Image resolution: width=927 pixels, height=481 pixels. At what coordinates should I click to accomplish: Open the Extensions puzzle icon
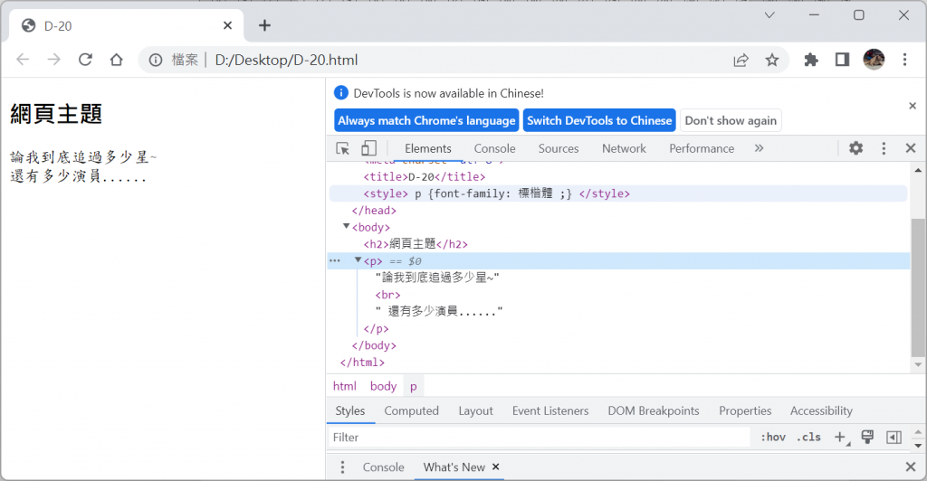pos(811,60)
